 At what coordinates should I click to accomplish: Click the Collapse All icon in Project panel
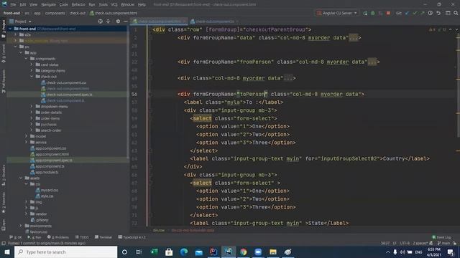tap(109, 21)
